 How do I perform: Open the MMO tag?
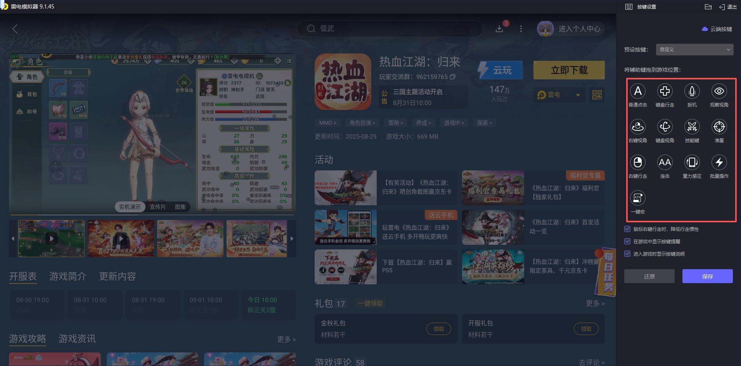pos(328,123)
